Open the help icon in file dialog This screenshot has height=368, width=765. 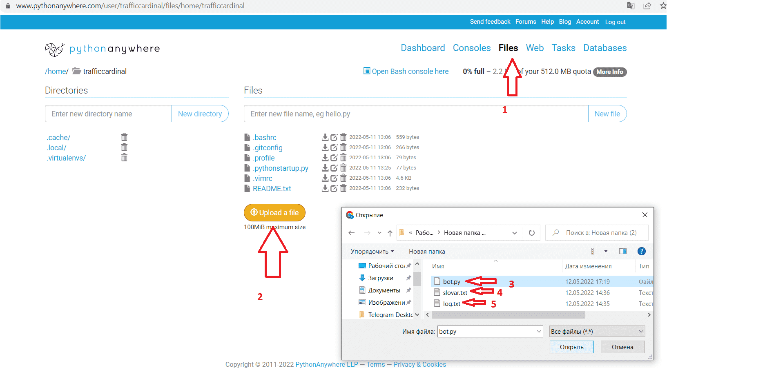pos(642,251)
